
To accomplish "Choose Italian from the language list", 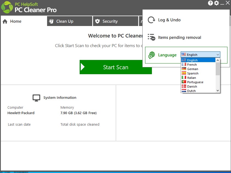I will pos(198,78).
